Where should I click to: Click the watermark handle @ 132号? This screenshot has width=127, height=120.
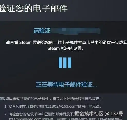tap(114, 114)
